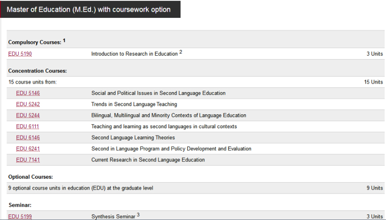This screenshot has height=220, width=386.
Task: Open the EDU 5146 course link
Action: coord(28,93)
